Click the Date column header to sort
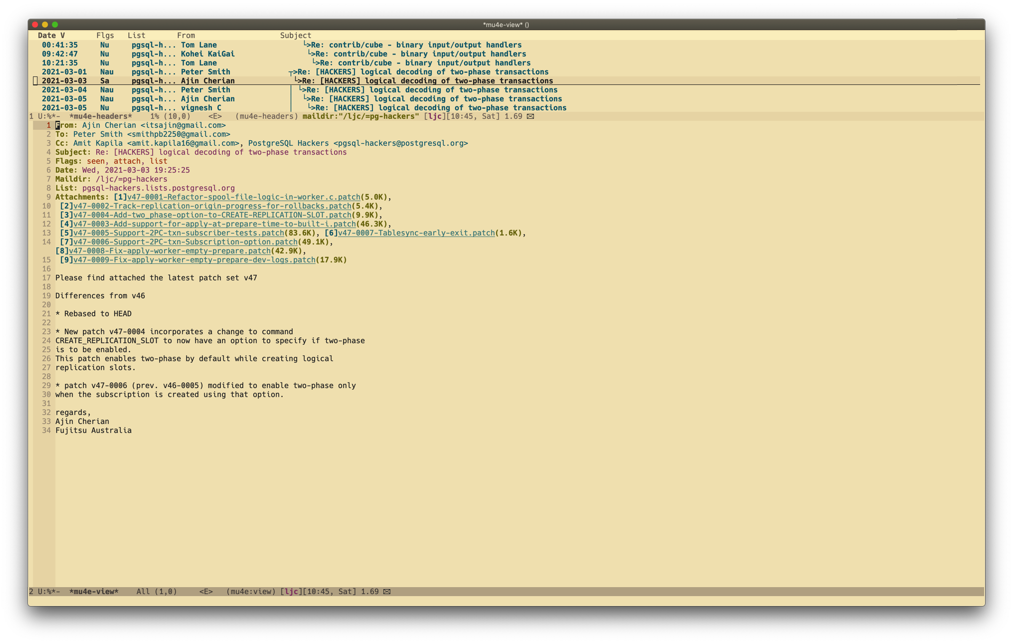This screenshot has width=1013, height=643. [x=47, y=35]
